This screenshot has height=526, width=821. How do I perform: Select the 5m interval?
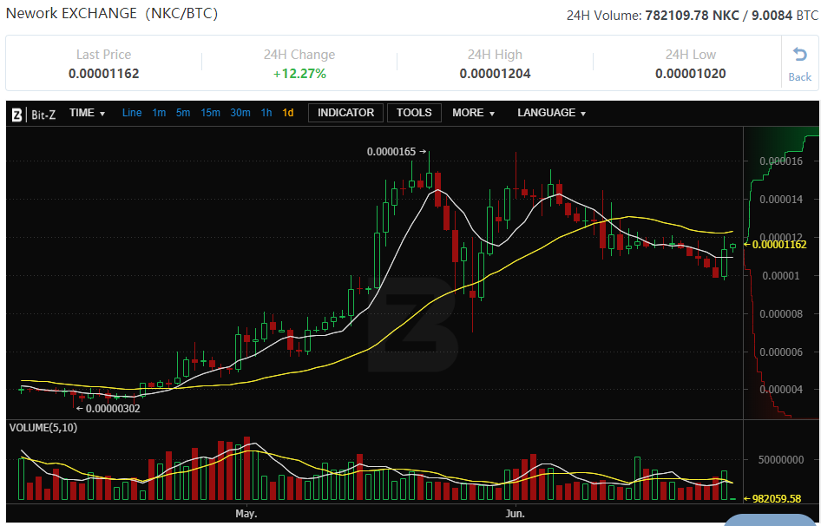pyautogui.click(x=183, y=113)
